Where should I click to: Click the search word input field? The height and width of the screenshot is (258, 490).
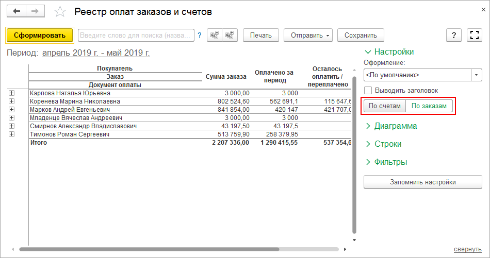click(136, 35)
